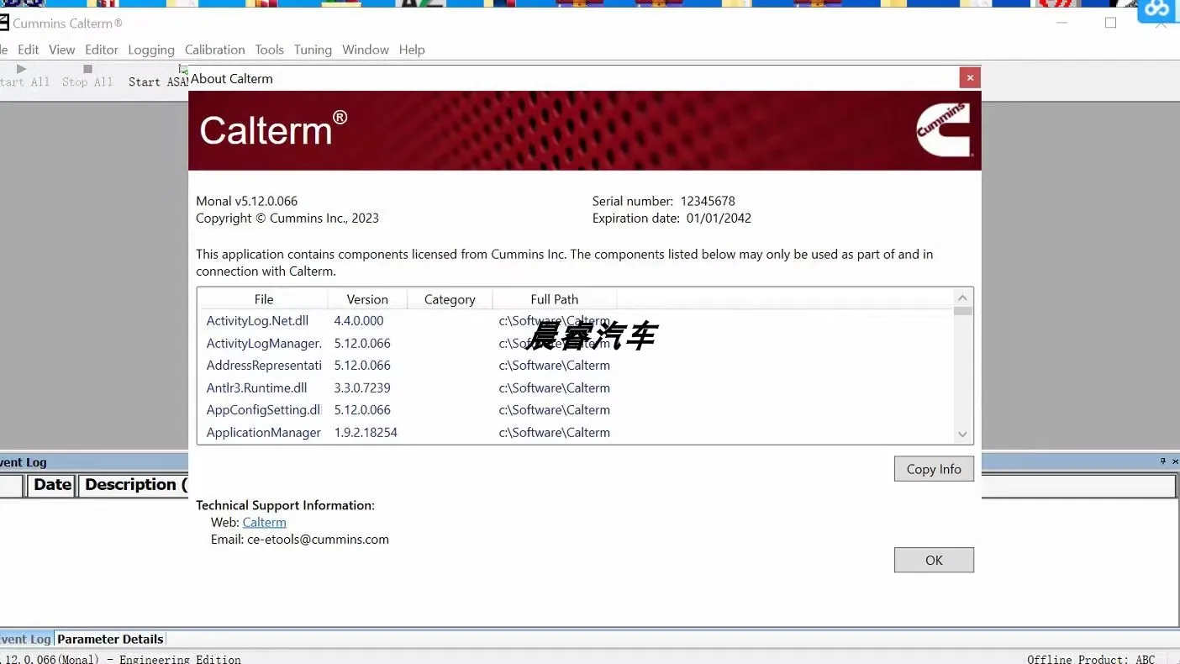Viewport: 1180px width, 664px height.
Task: Maximize the Cummins Calterm main window
Action: (x=1110, y=23)
